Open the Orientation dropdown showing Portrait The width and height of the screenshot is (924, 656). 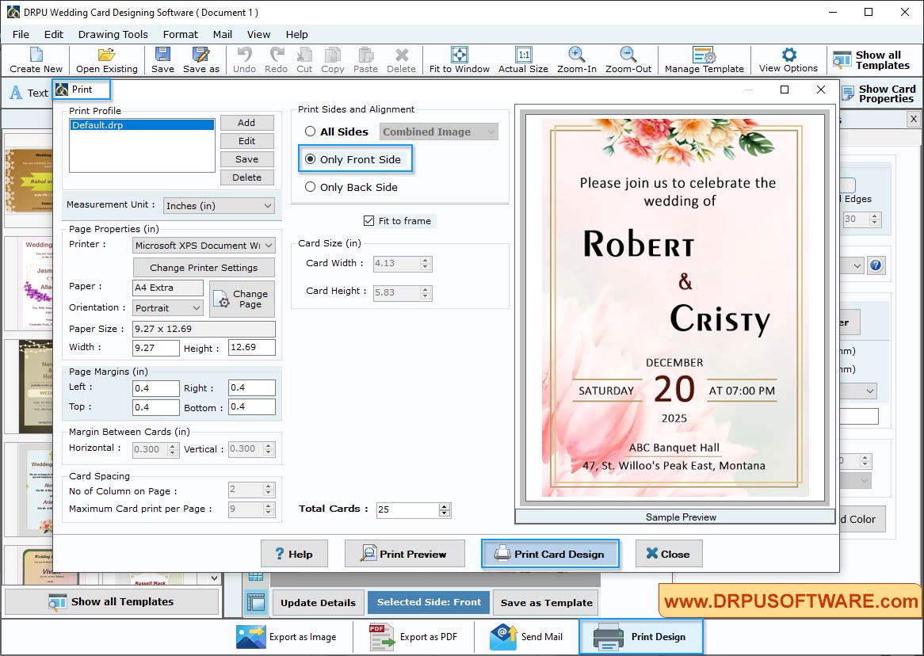(167, 307)
